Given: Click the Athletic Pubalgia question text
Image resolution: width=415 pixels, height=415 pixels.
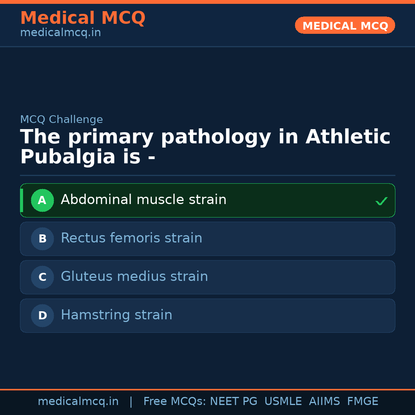Looking at the screenshot, I should click(205, 147).
